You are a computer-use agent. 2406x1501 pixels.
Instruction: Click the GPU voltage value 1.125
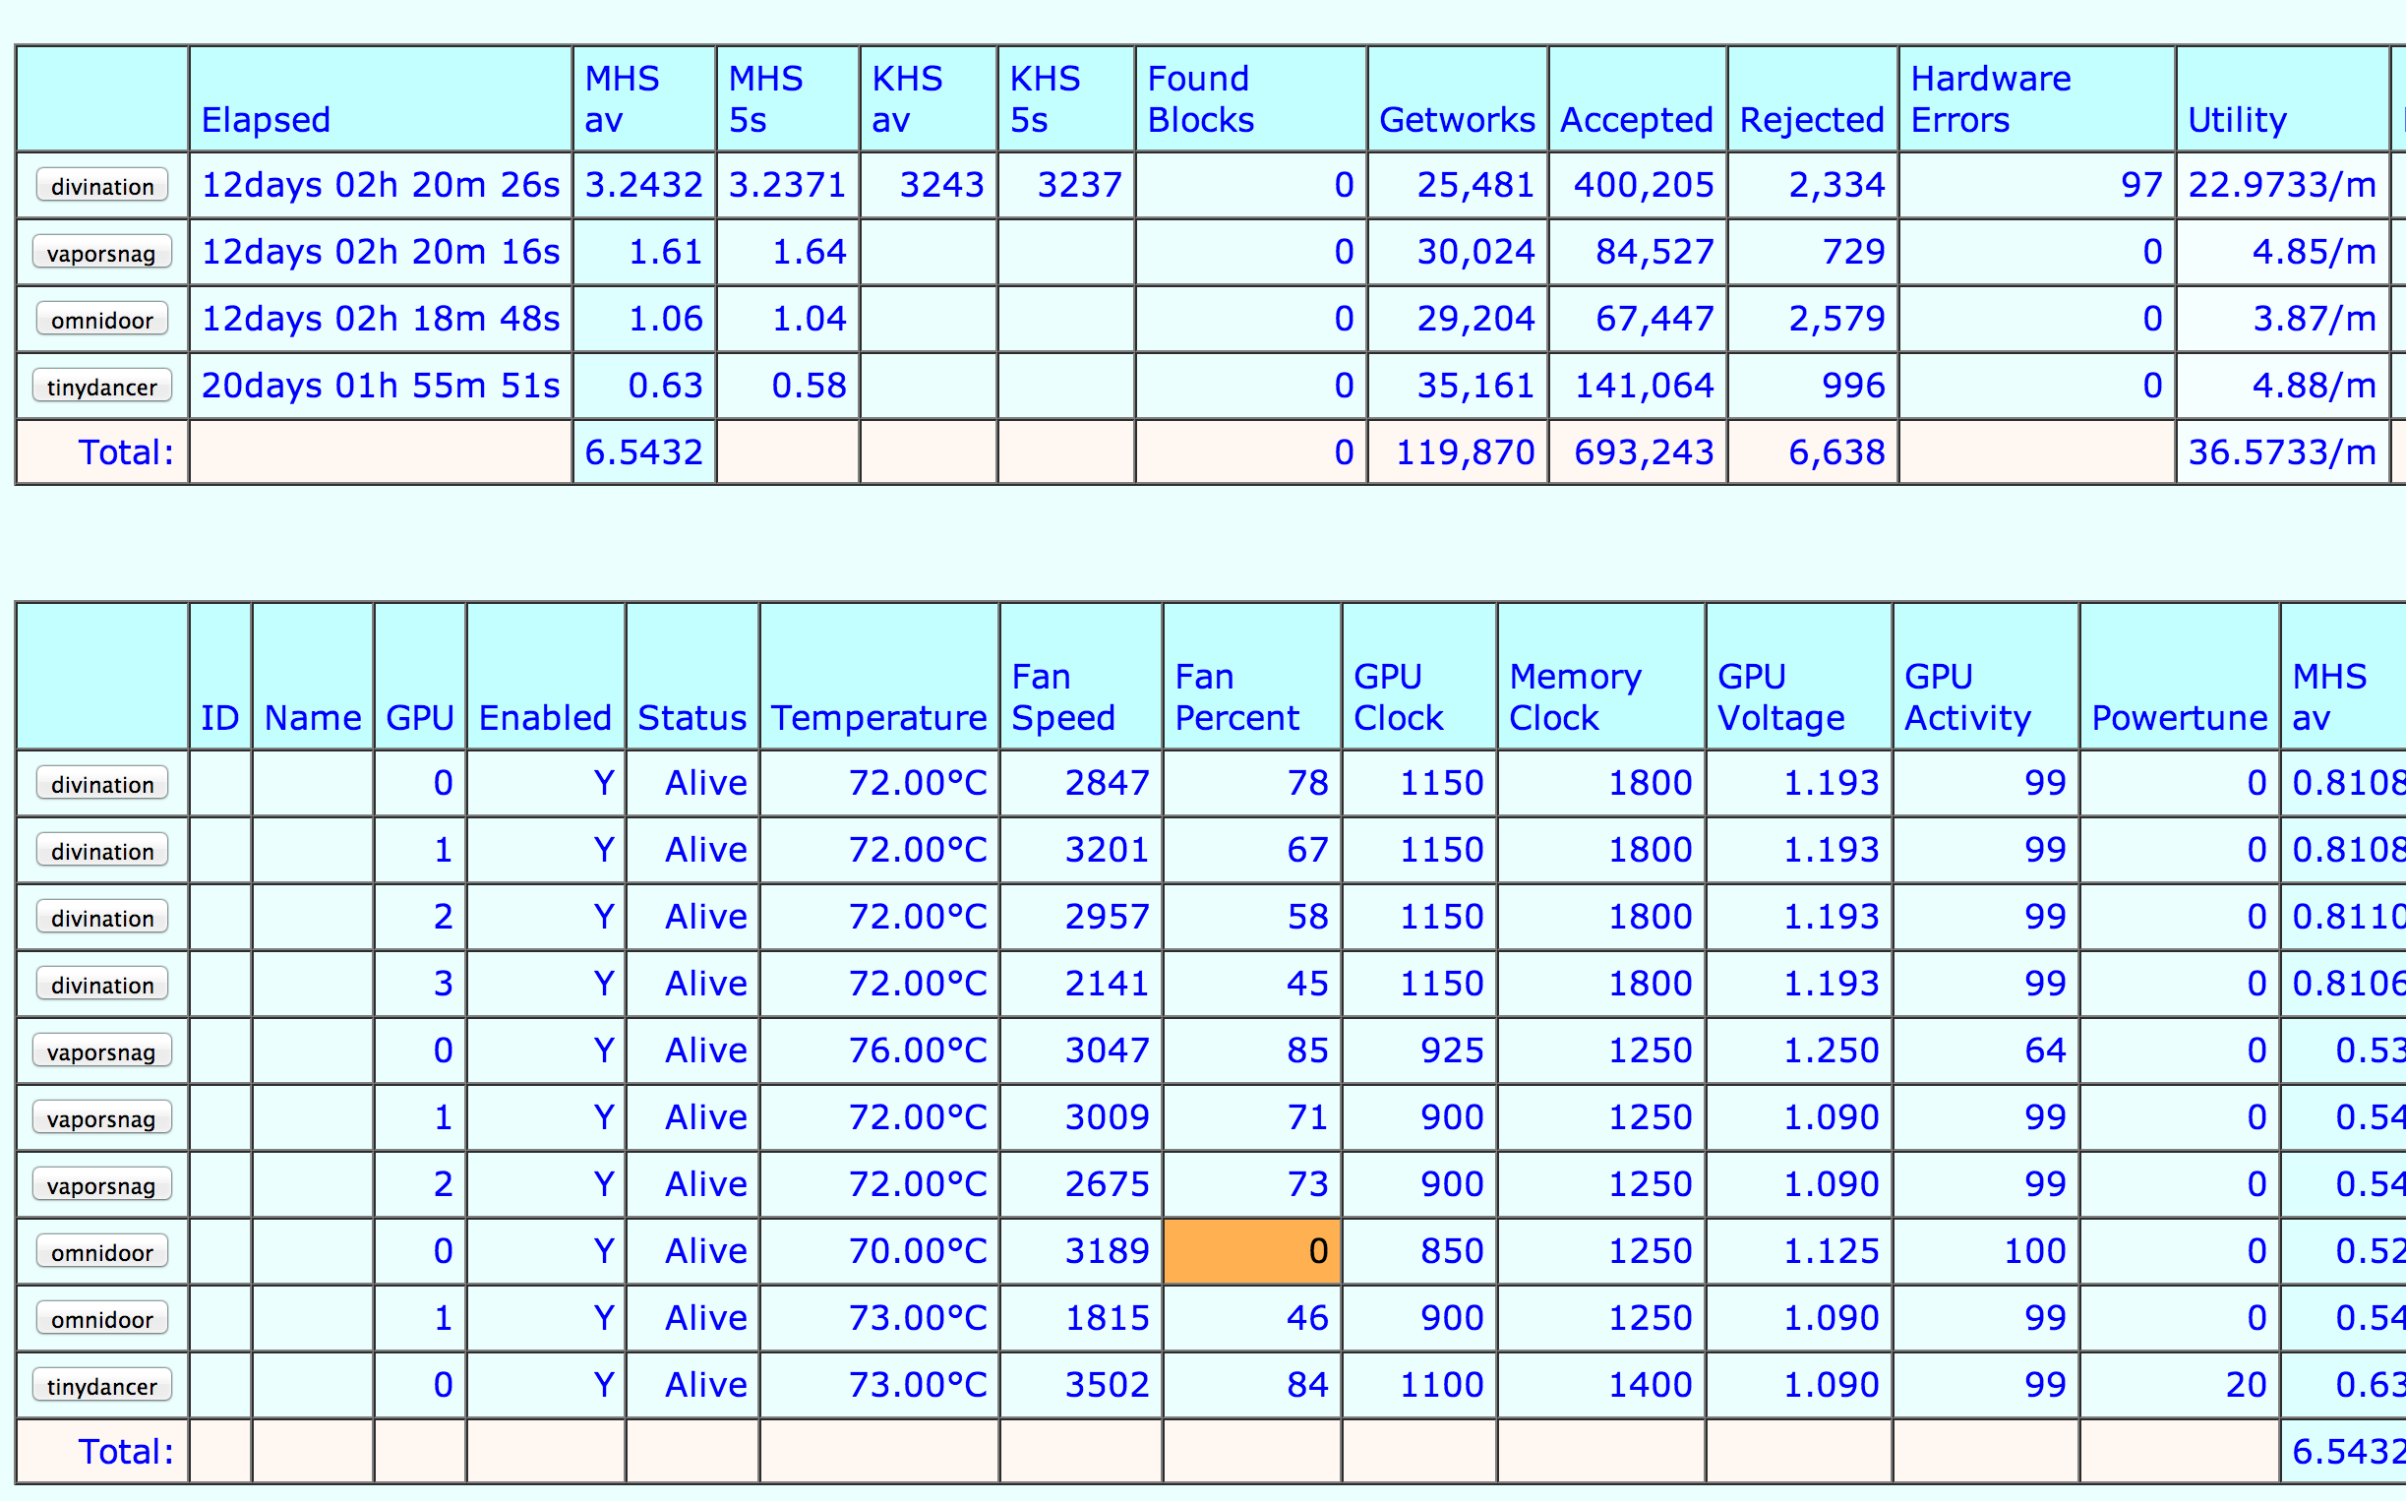pos(1832,1251)
